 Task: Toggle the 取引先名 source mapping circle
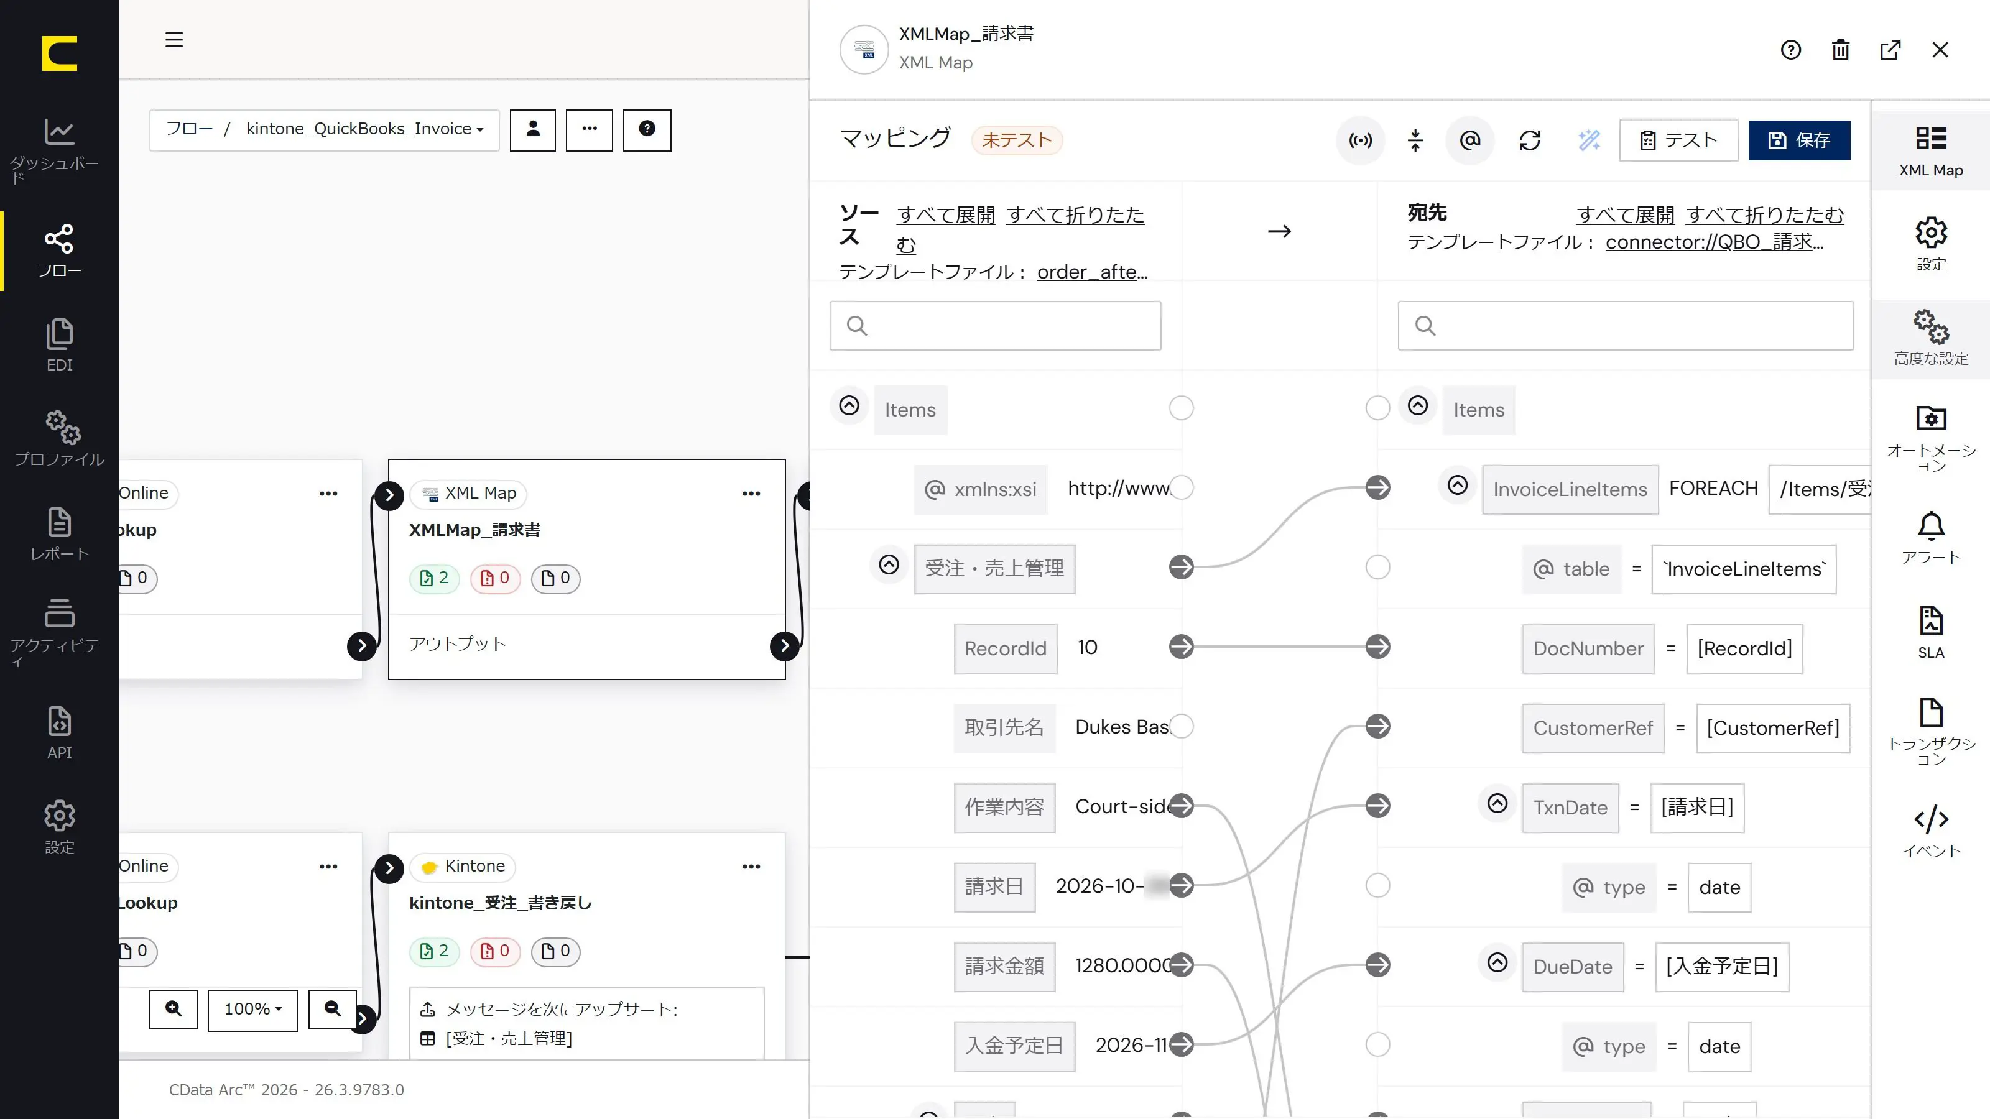tap(1181, 726)
